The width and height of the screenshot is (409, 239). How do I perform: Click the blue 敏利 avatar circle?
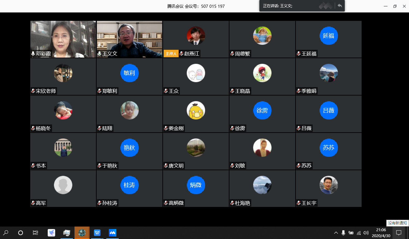click(129, 73)
